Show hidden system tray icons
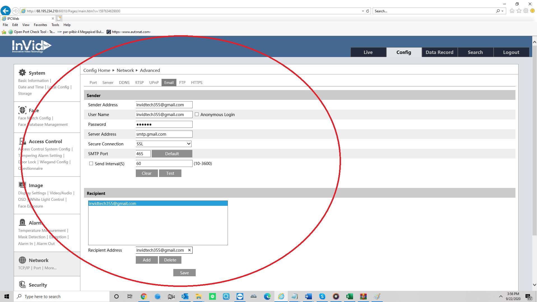Screen dimensions: 537x302 (x=501, y=296)
